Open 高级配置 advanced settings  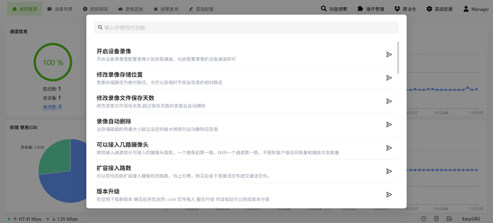439,9
